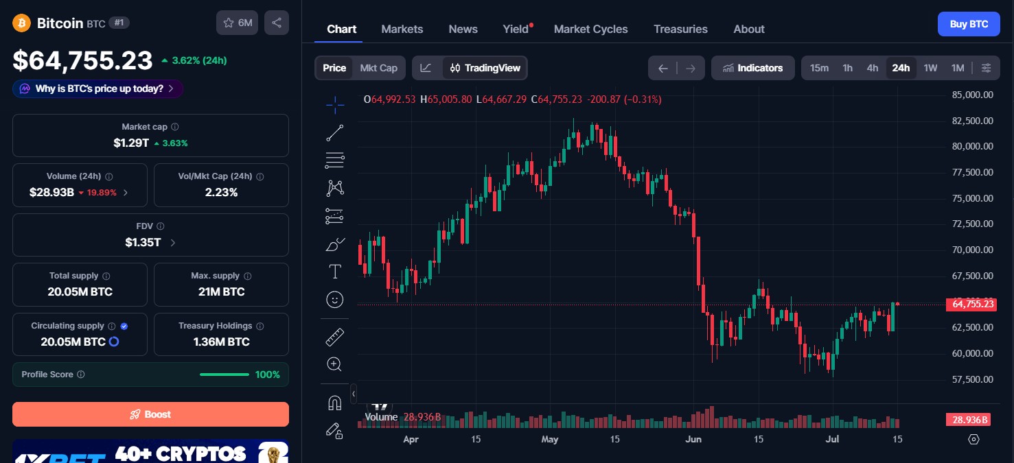Click the $1.29T market cap value
The image size is (1014, 463).
tap(131, 143)
